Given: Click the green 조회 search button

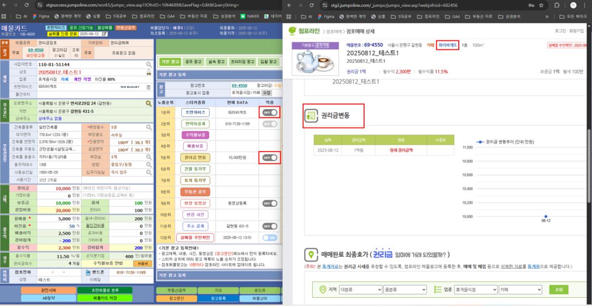Looking at the screenshot, I should [x=558, y=290].
